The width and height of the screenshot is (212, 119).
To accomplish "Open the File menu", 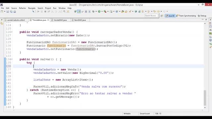I will (x=2, y=8).
